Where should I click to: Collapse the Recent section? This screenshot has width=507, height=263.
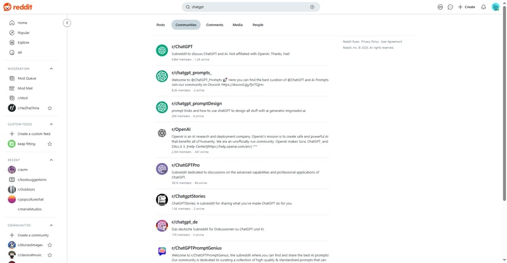click(51, 160)
